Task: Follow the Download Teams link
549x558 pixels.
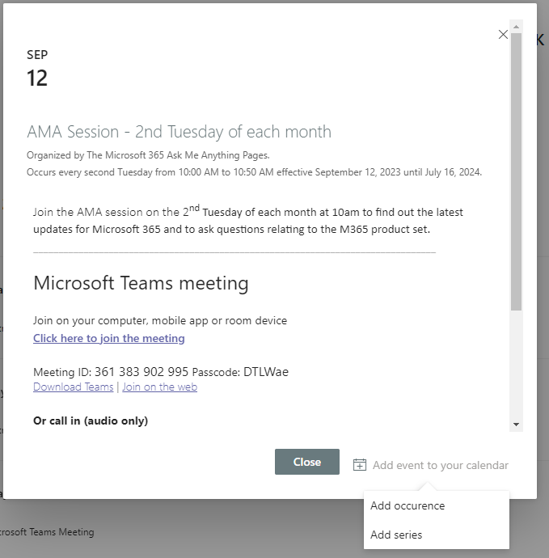Action: coord(74,387)
